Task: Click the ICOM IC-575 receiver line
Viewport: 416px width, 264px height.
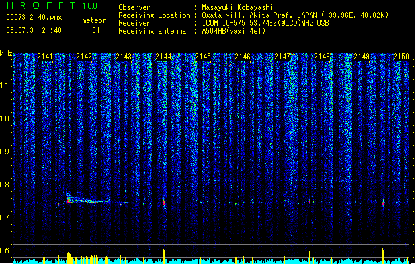Action: coord(265,23)
